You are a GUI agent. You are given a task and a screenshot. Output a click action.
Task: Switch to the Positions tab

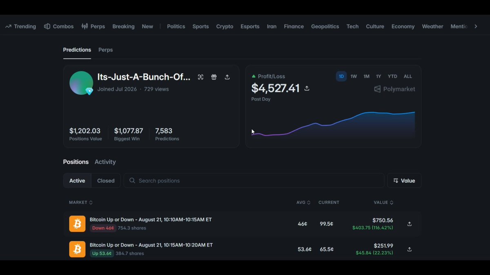(x=76, y=162)
